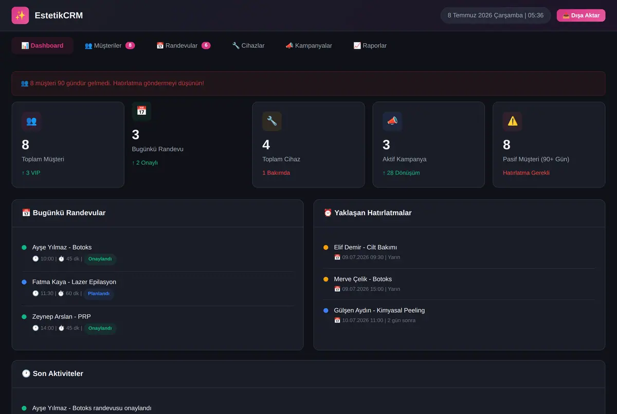Click the megaphone icon on Aktif Kampanya card
The width and height of the screenshot is (617, 414).
tap(392, 121)
